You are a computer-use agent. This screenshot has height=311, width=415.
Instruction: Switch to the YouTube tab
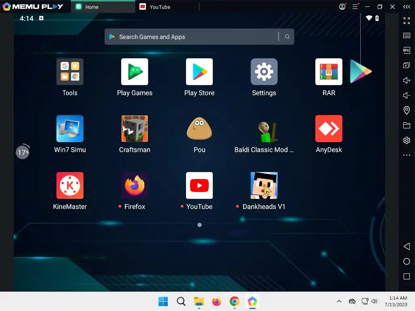point(167,7)
